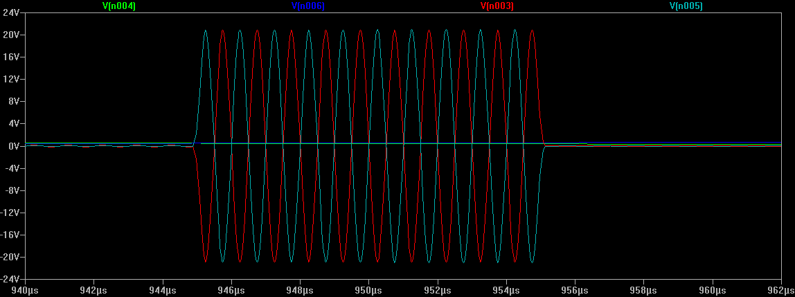Screen dimensions: 795x297
Task: Select the 950µs time axis marker
Action: click(x=368, y=291)
